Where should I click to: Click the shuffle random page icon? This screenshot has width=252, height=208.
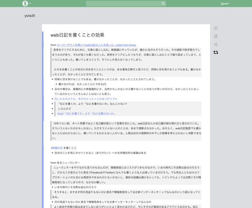tap(216, 44)
